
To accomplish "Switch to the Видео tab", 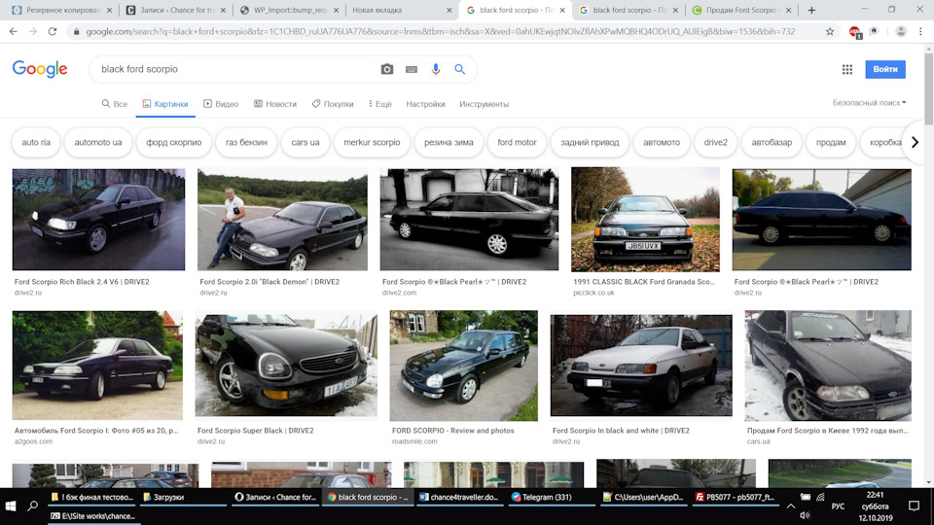I will 221,104.
